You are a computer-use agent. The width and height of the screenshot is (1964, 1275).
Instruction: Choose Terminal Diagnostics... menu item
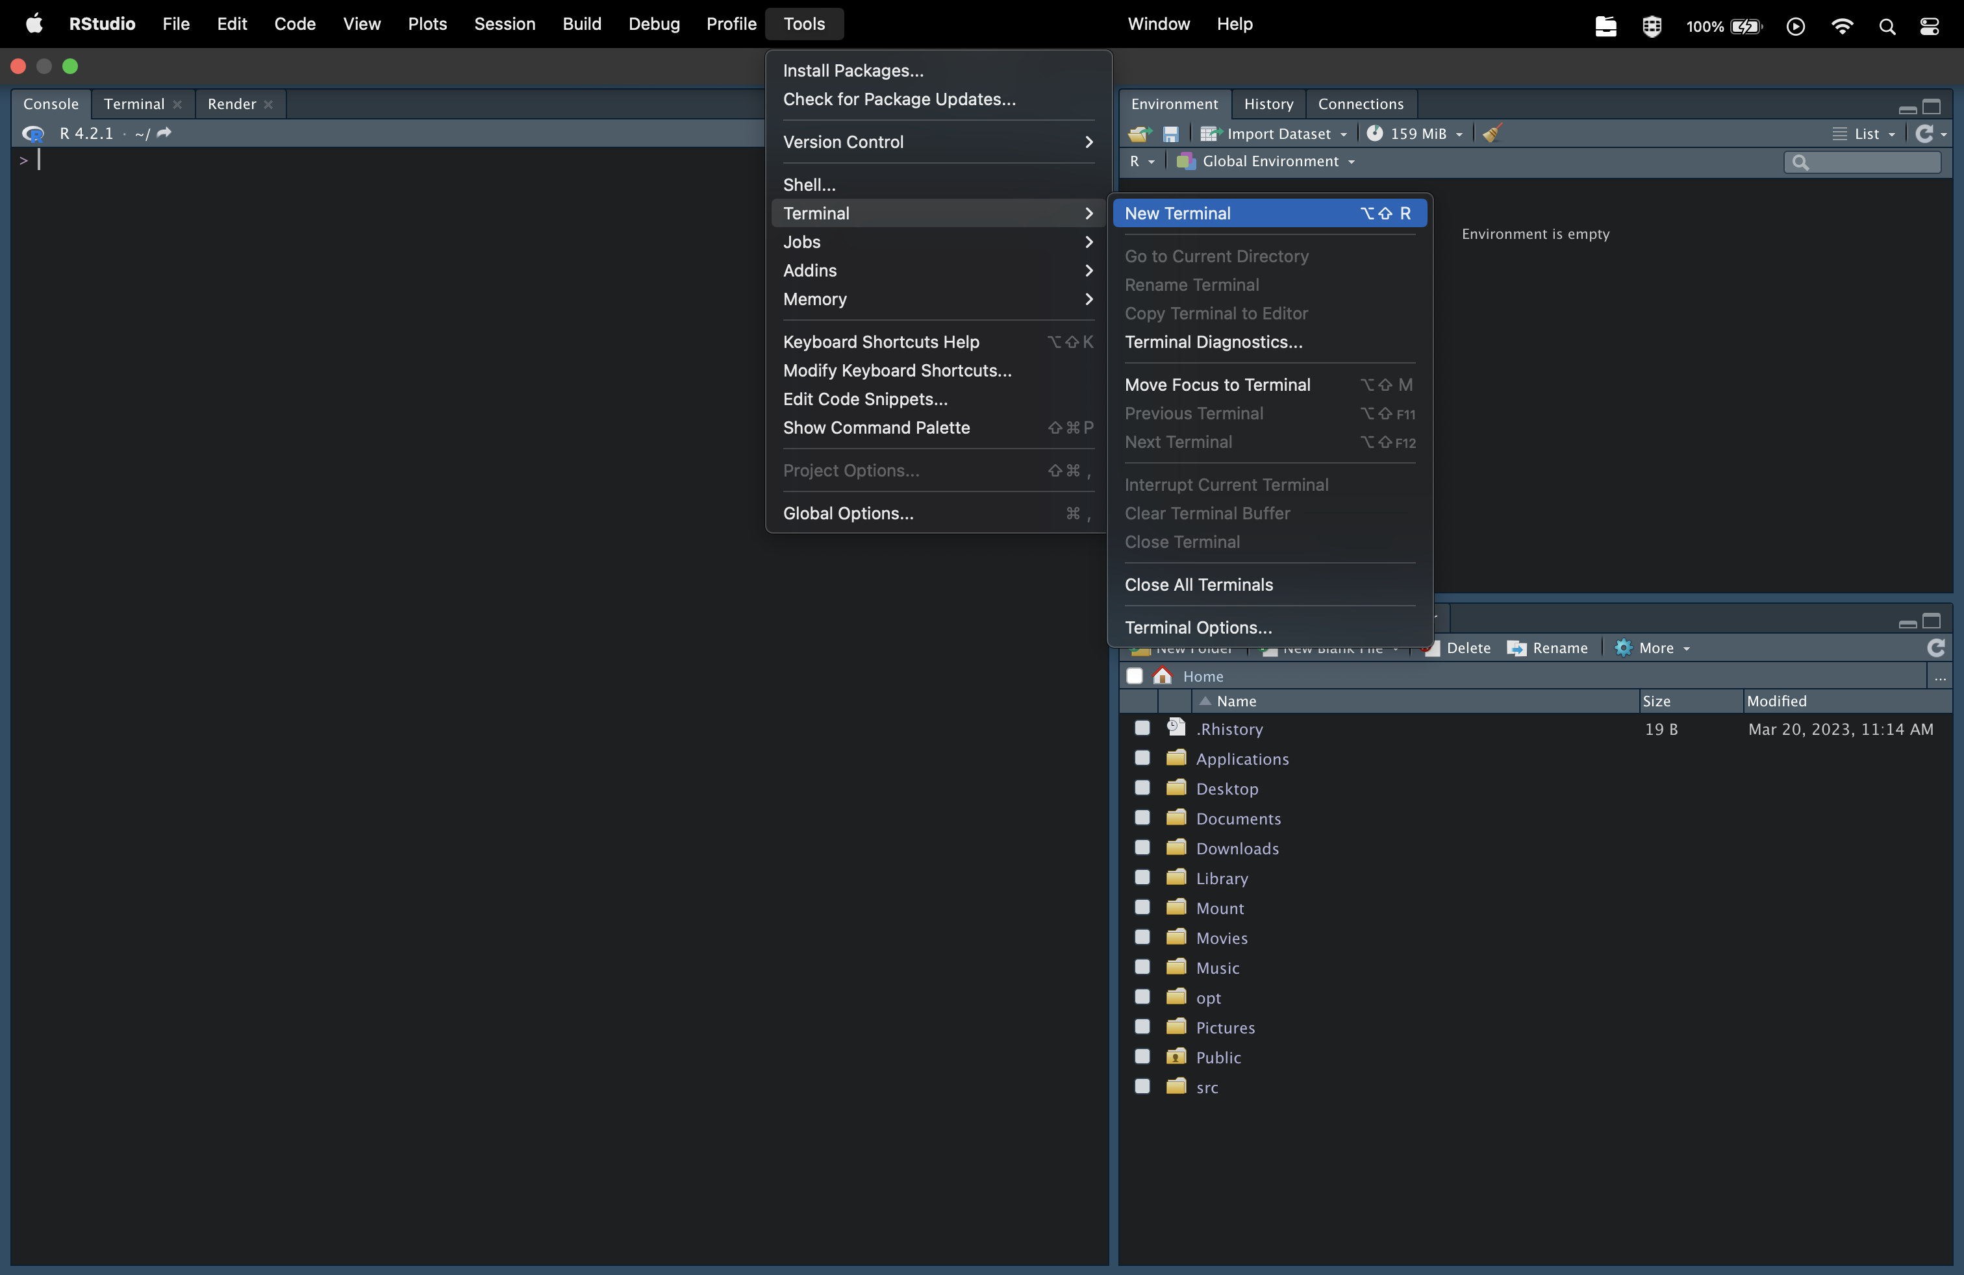click(1269, 342)
